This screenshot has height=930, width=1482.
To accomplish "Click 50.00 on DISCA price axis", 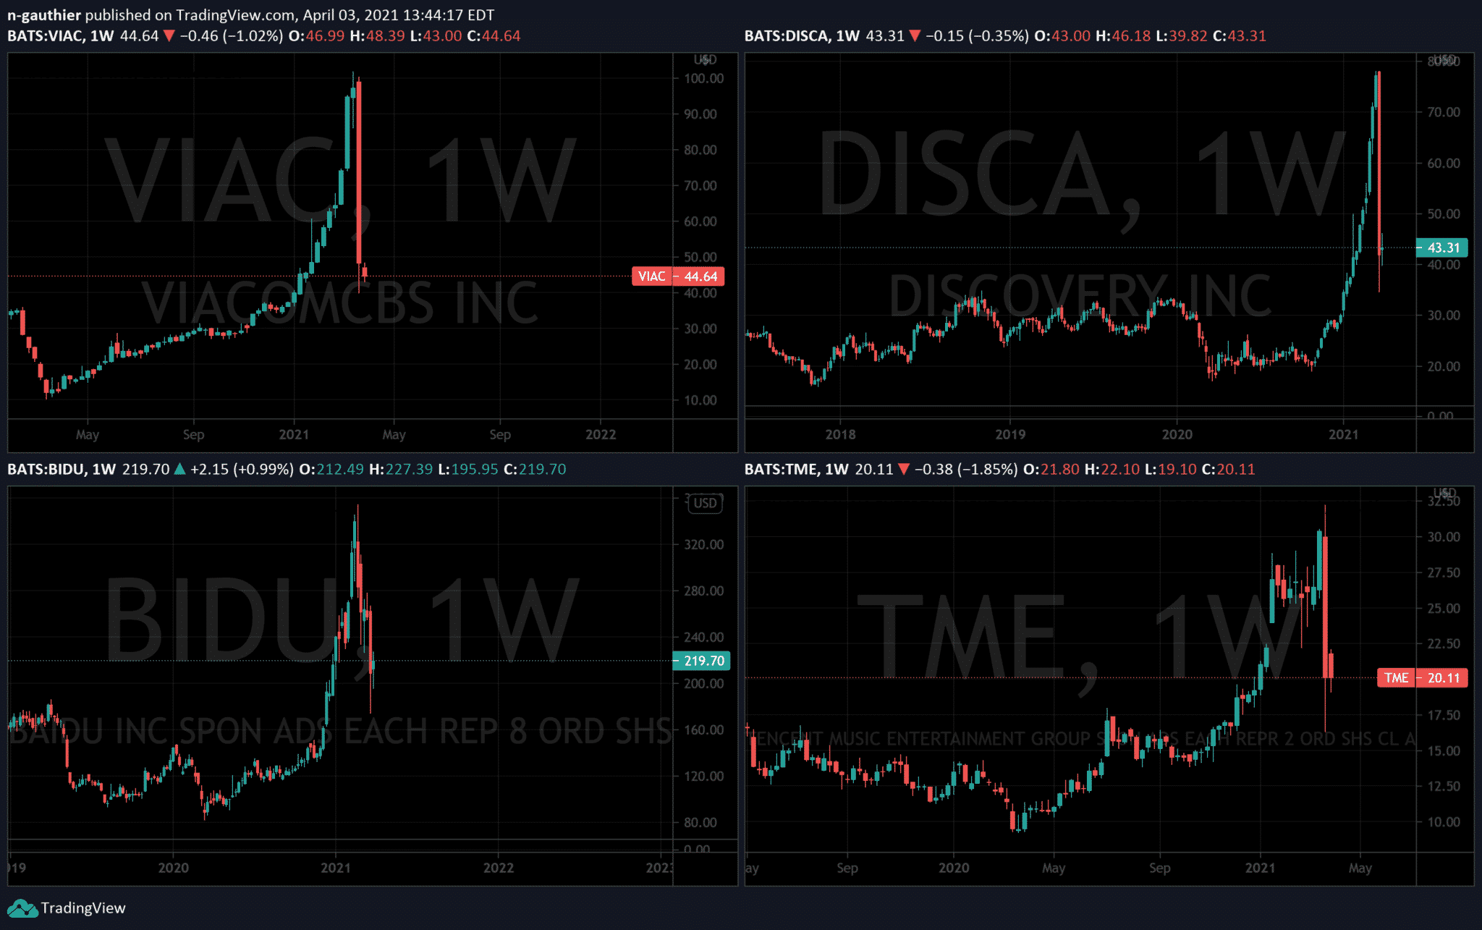I will pos(1444,214).
